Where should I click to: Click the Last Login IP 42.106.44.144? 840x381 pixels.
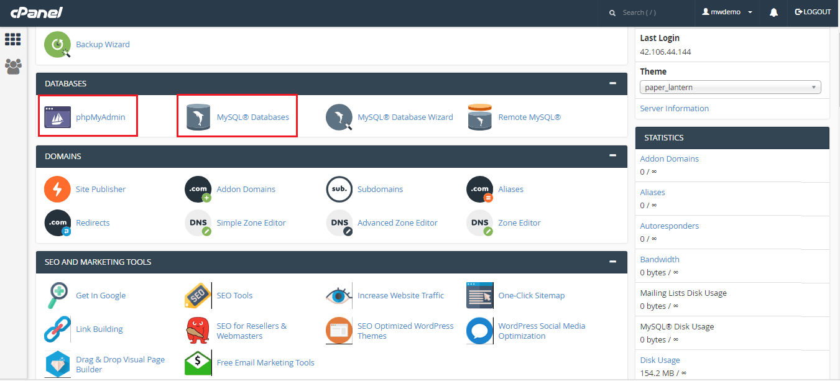665,52
